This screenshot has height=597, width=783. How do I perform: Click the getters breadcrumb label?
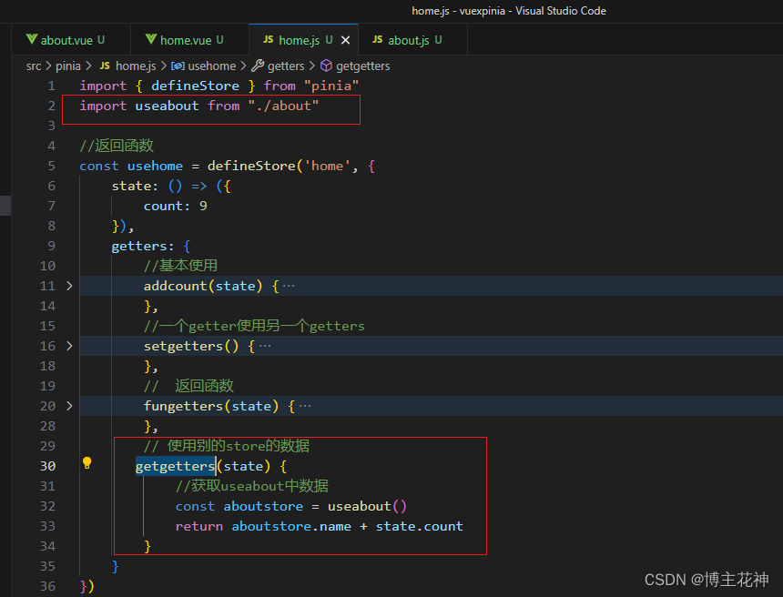(286, 66)
